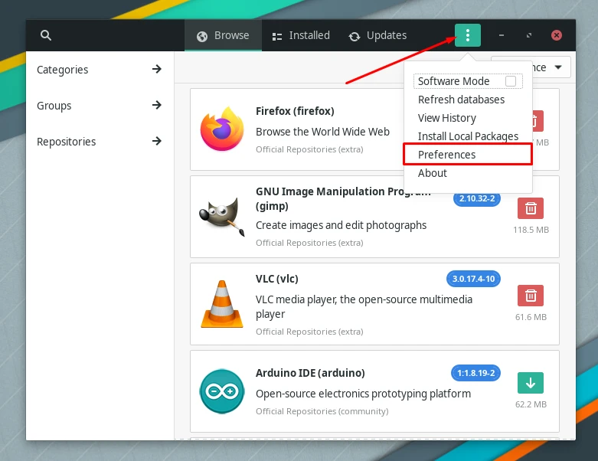Click 'Create images and edit photographs' text
Screen dimensions: 598x461
click(x=341, y=225)
